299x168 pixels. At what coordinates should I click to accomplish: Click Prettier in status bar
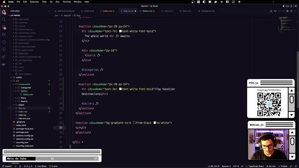pyautogui.click(x=283, y=166)
